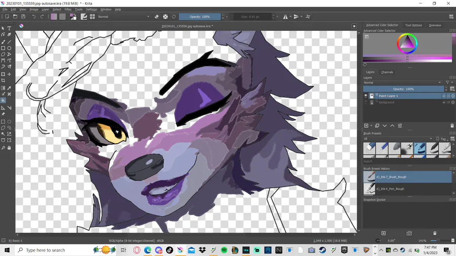This screenshot has height=256, width=456.
Task: Show the background layer
Action: pyautogui.click(x=365, y=102)
